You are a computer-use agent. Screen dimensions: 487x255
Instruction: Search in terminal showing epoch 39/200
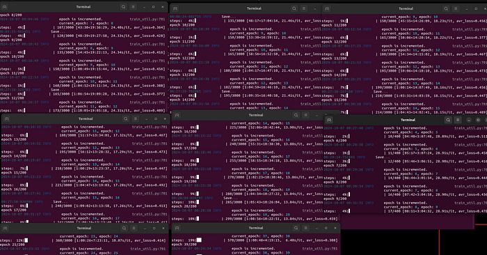(296, 228)
